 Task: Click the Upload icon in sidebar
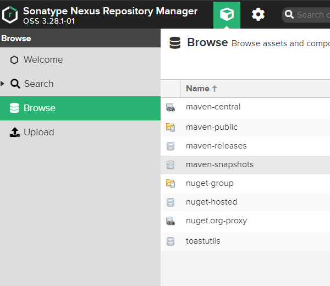click(15, 132)
